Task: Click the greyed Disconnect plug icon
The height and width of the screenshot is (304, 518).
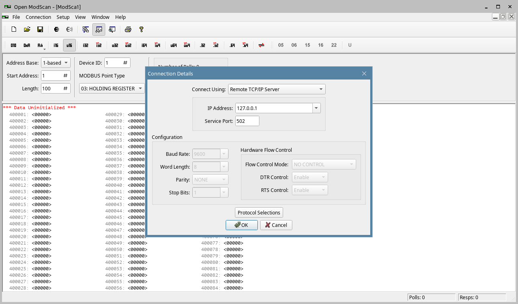Action: click(69, 29)
